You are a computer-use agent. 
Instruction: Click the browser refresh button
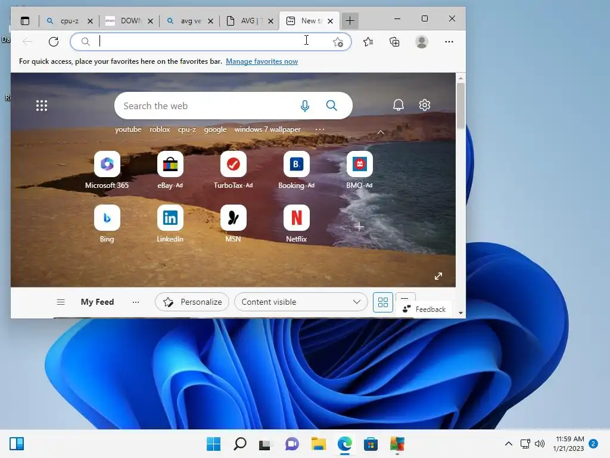click(x=54, y=42)
